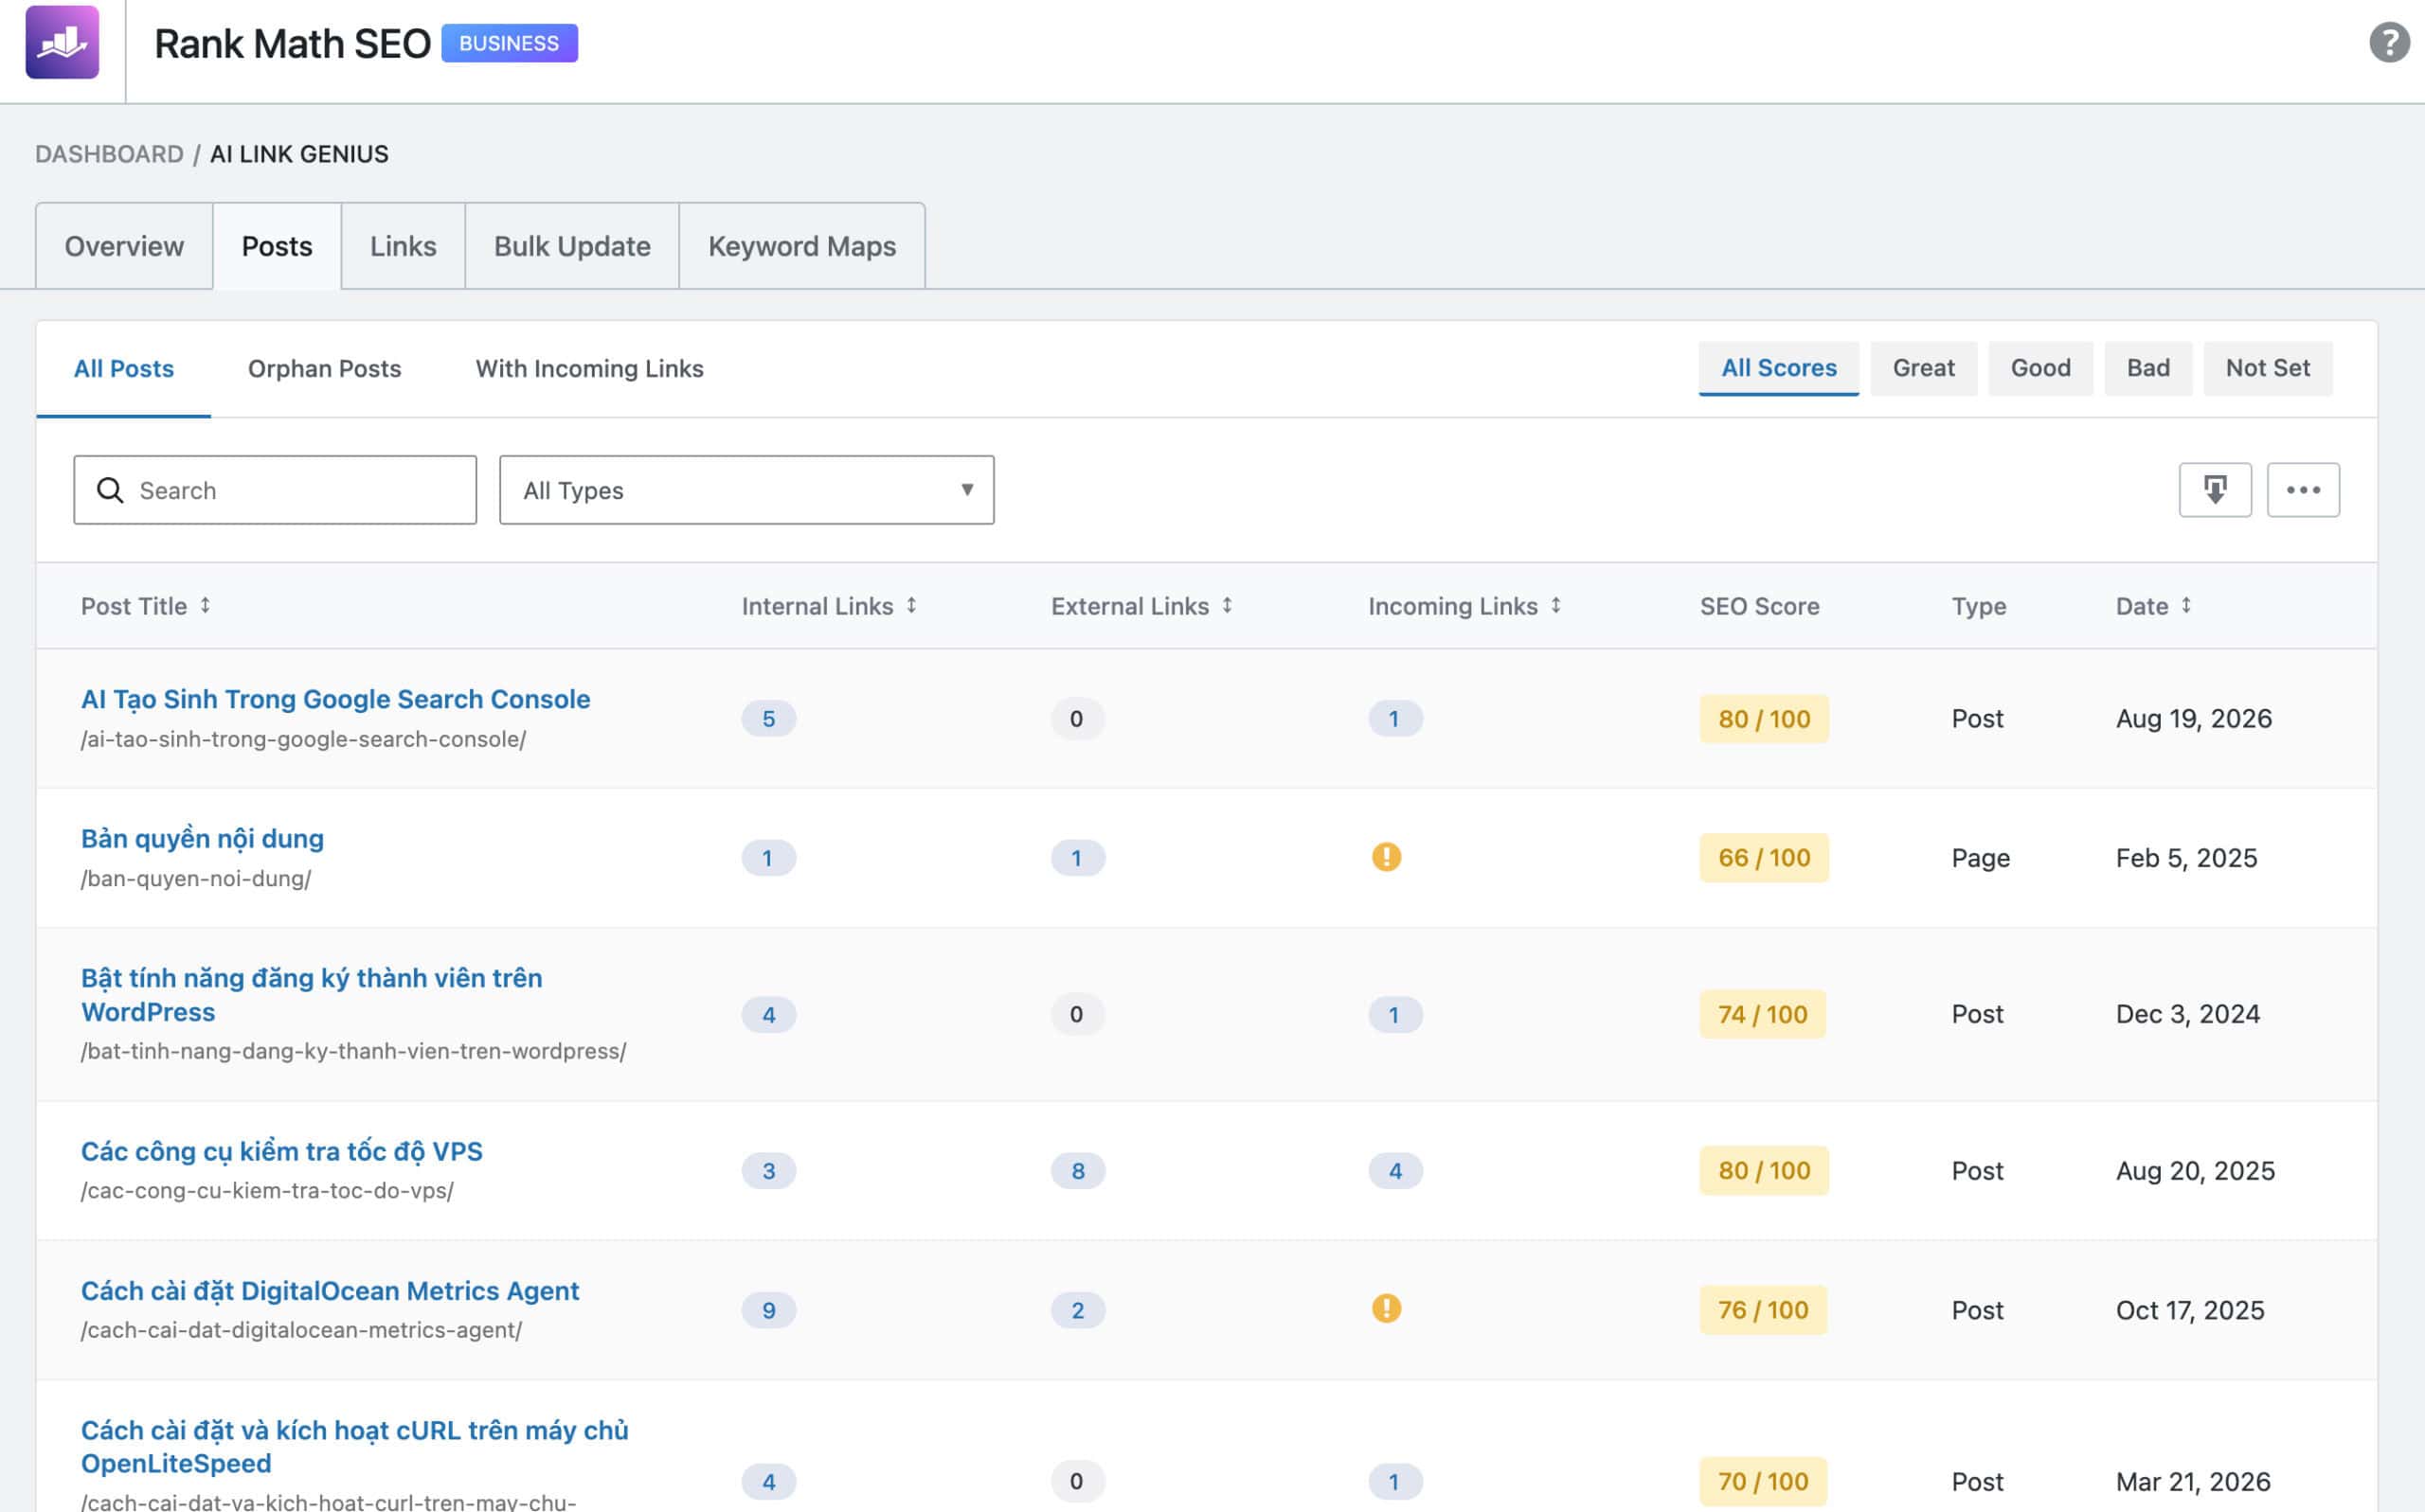Go to Dashboard breadcrumb link

coord(109,154)
